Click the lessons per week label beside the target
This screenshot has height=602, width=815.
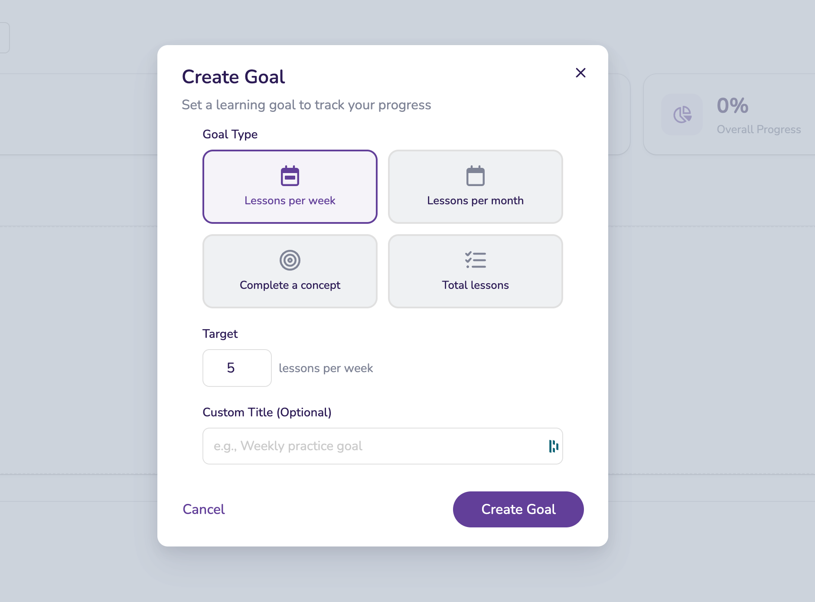click(x=326, y=368)
